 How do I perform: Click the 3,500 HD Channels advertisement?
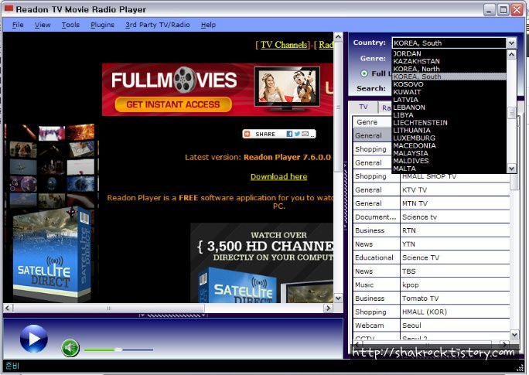click(262, 262)
